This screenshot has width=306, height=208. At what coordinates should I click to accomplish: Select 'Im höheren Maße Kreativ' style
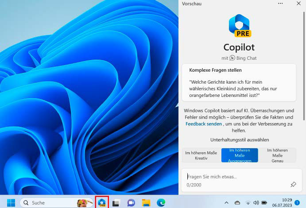[x=201, y=155]
